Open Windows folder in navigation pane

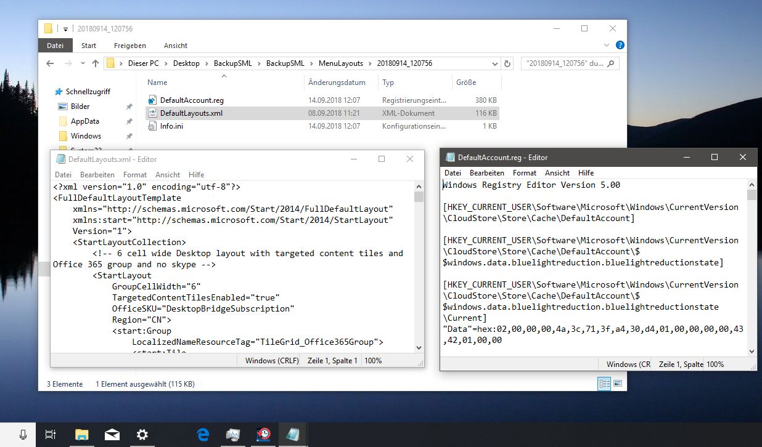pos(86,136)
